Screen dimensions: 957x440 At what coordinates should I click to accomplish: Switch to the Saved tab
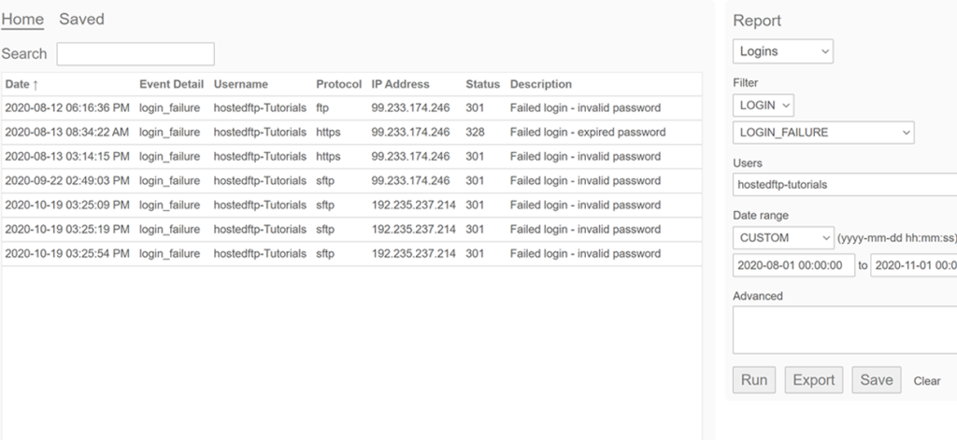81,20
